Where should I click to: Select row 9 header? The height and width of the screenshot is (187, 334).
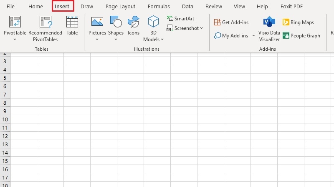point(5,111)
